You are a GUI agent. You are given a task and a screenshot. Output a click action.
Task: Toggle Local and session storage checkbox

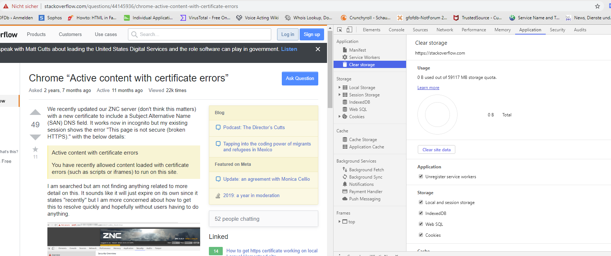point(421,202)
